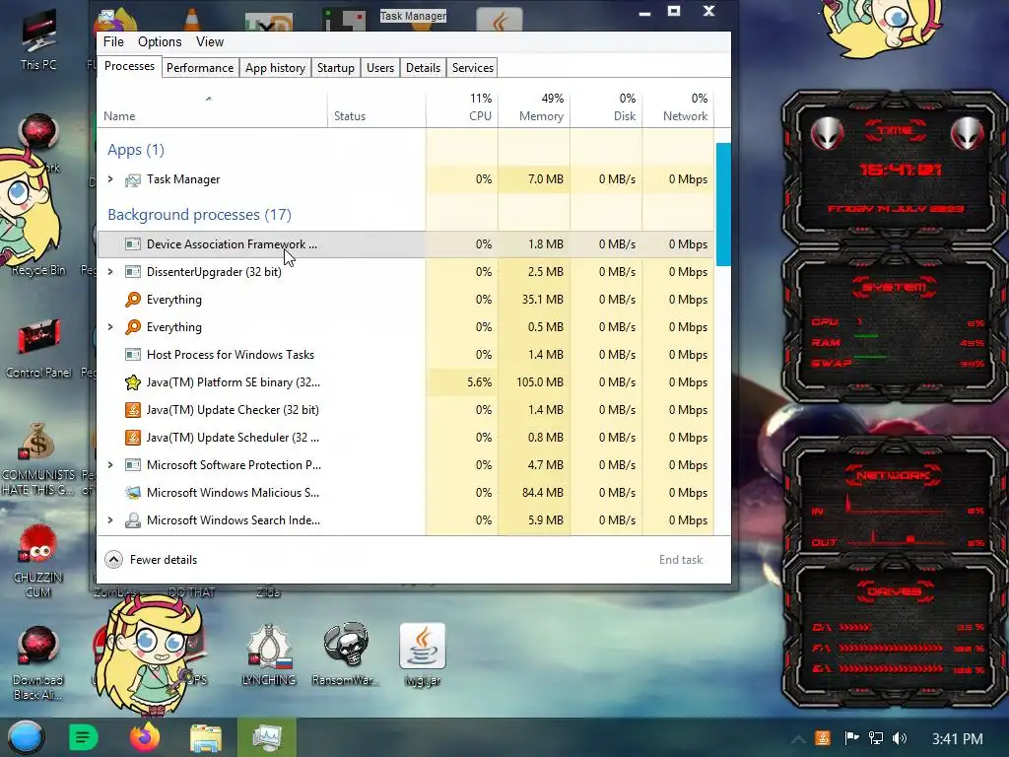The height and width of the screenshot is (757, 1009).
Task: Select the Control Panel desktop icon
Action: [38, 348]
